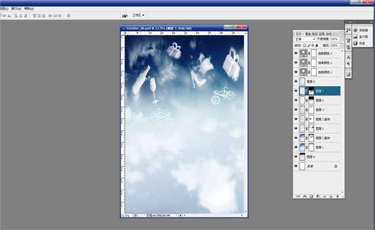Click new adjustment layer half-circle icon

click(x=318, y=197)
